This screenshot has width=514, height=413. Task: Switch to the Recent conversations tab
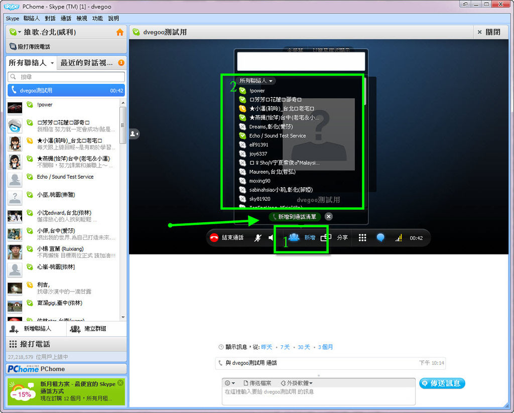pos(91,63)
